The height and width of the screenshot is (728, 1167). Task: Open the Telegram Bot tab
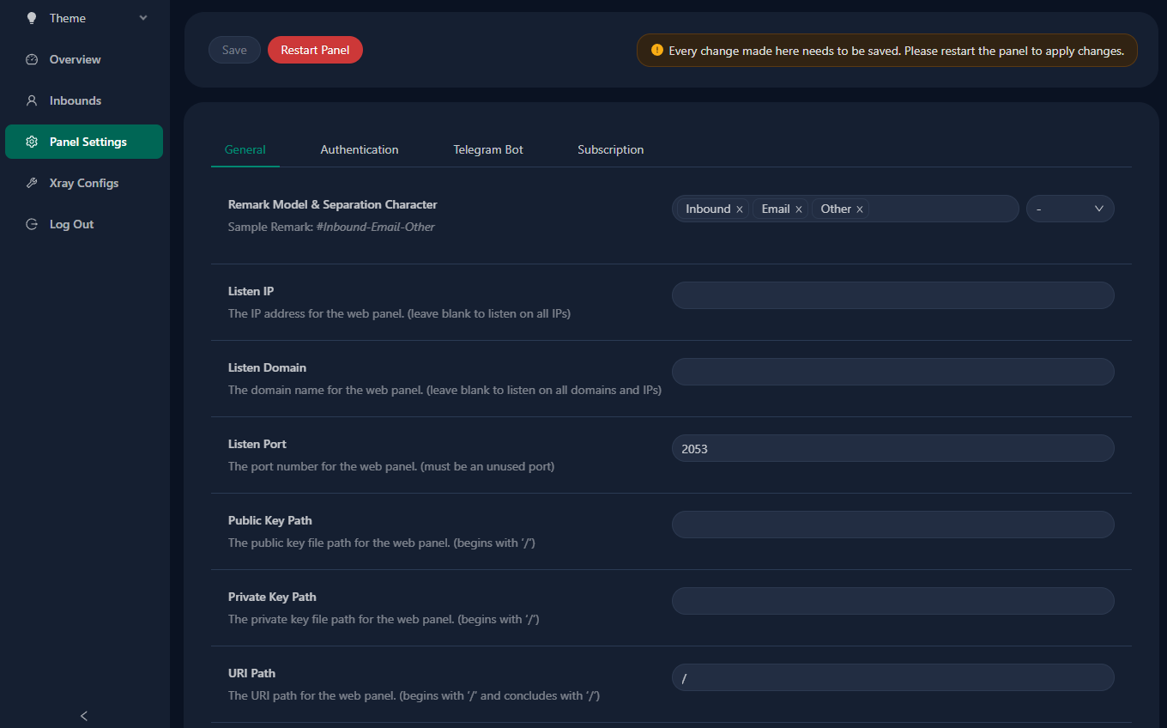click(488, 149)
